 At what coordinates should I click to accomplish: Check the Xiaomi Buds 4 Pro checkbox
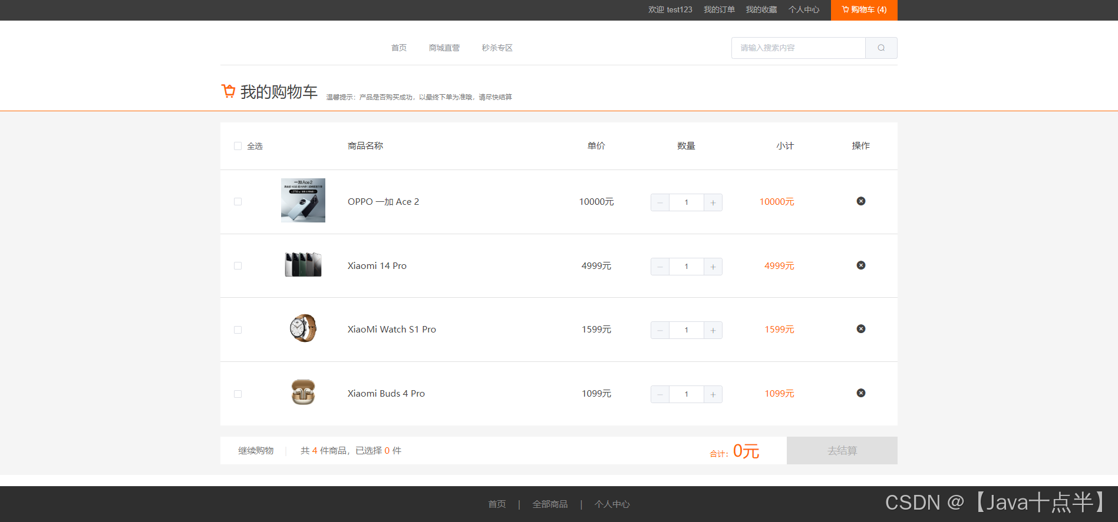[x=238, y=394]
